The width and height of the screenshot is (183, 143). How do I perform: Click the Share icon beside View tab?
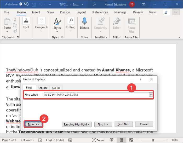coord(166,12)
